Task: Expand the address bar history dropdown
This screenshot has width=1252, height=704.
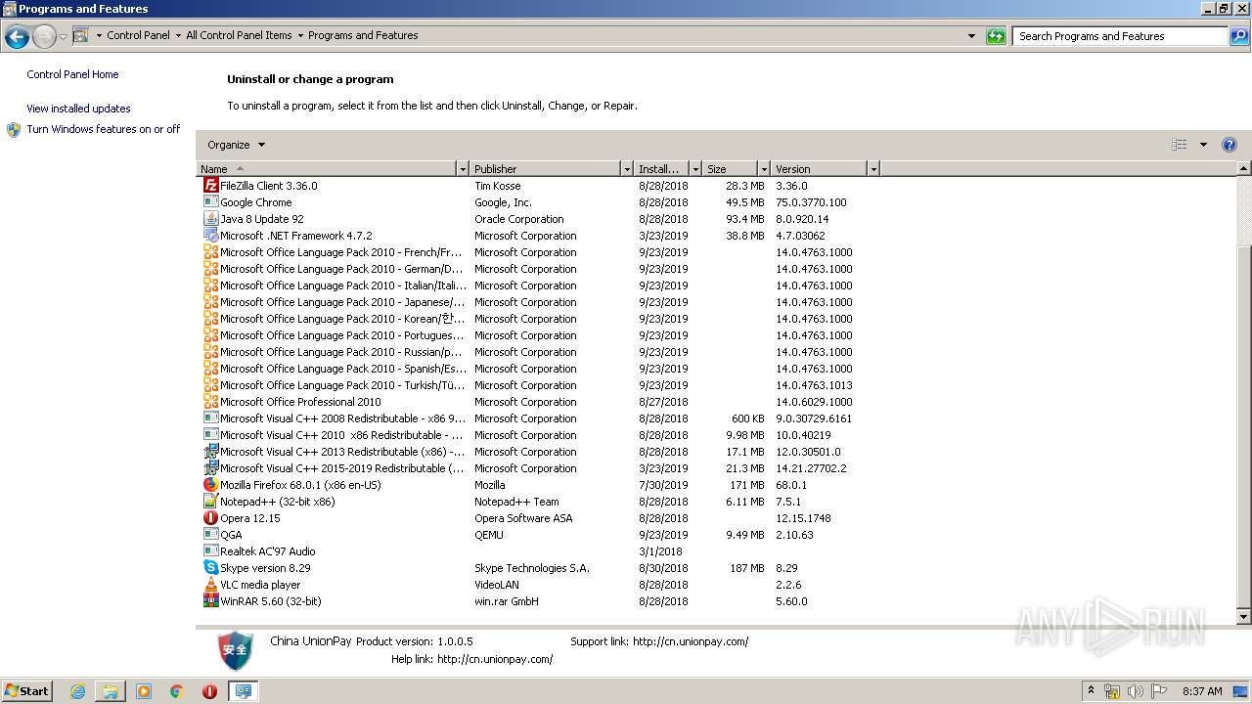Action: [x=971, y=36]
